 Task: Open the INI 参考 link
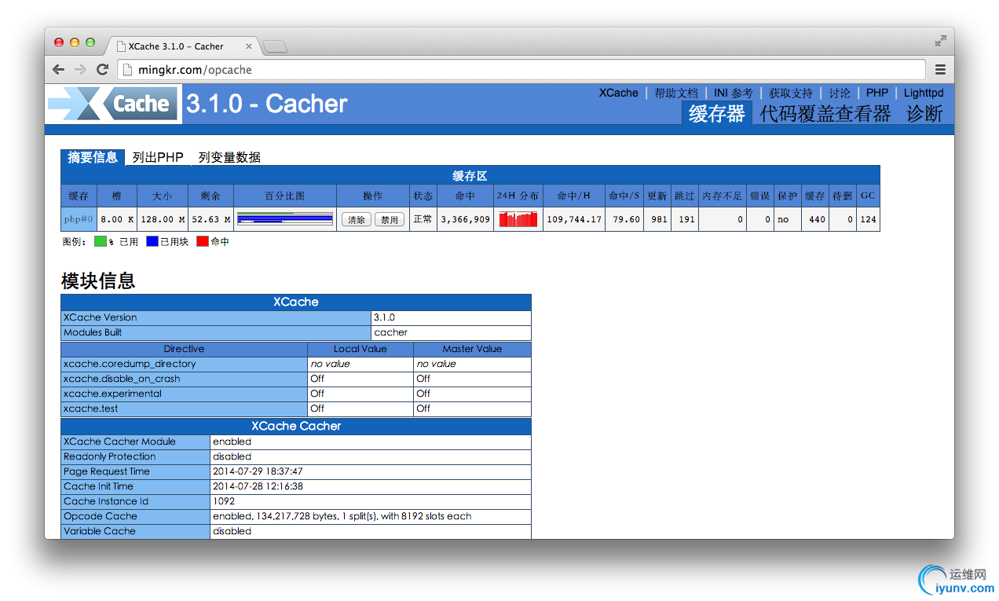(733, 93)
